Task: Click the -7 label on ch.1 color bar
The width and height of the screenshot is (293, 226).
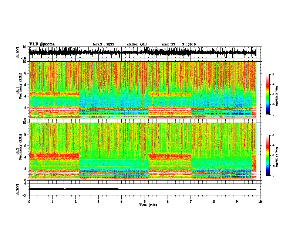Action: click(273, 114)
